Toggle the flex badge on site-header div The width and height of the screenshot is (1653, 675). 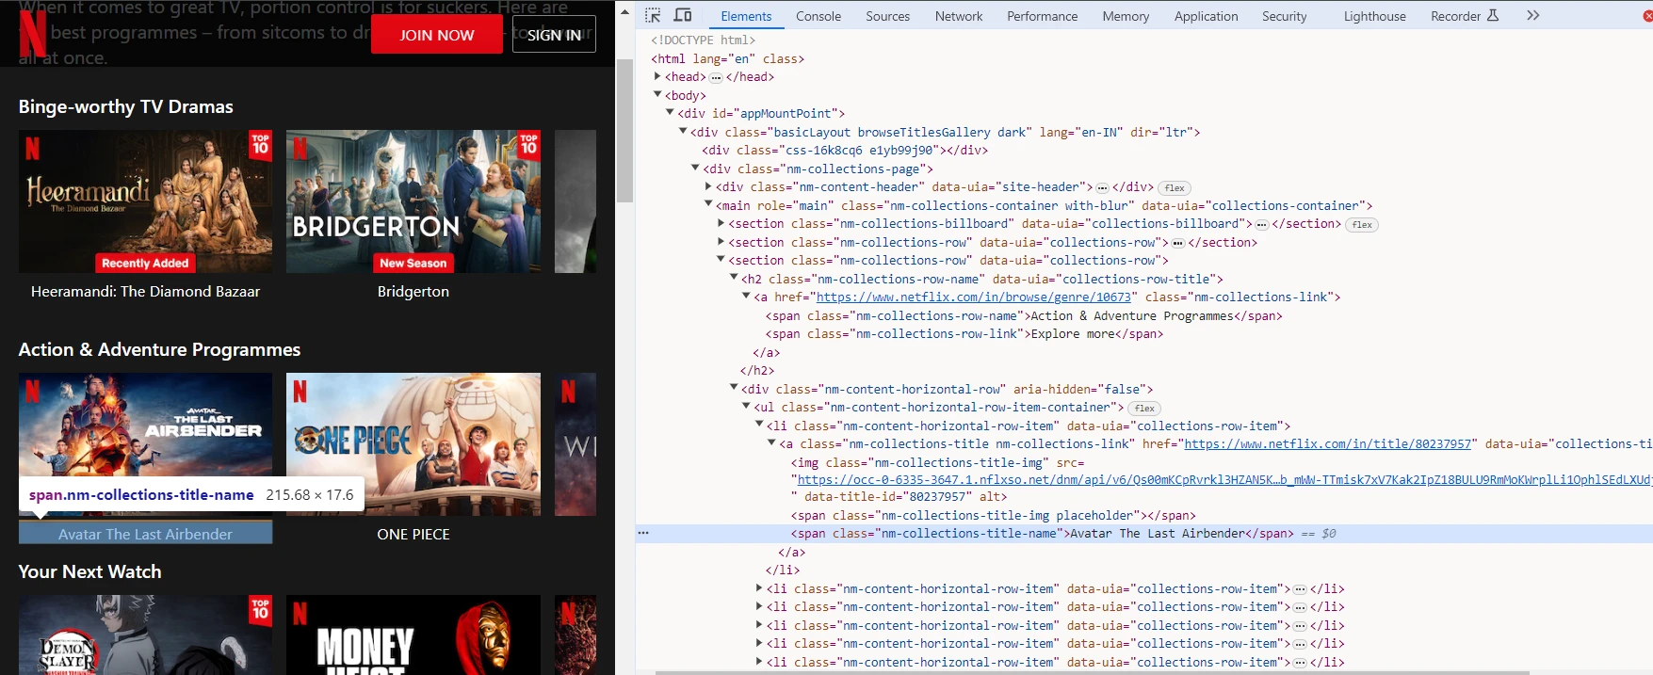pyautogui.click(x=1175, y=187)
